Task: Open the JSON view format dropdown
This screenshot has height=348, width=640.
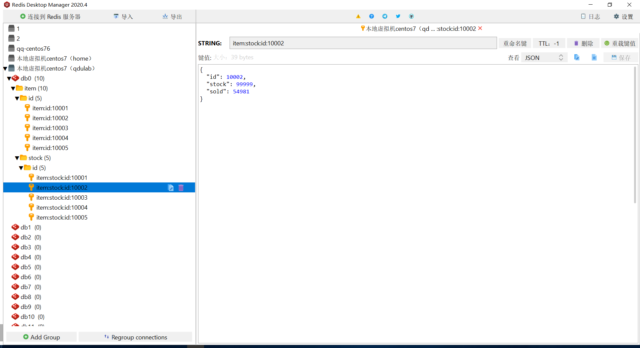Action: pos(544,58)
